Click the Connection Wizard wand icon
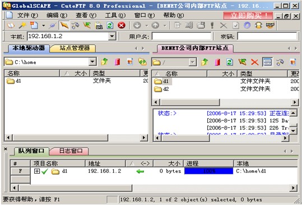Viewport: 302px width, 205px height. point(22,25)
